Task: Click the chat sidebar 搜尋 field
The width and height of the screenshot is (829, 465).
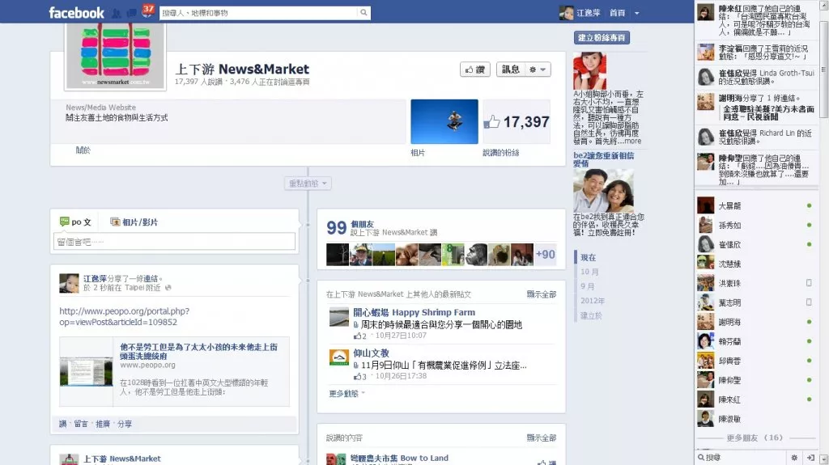Action: [x=743, y=457]
